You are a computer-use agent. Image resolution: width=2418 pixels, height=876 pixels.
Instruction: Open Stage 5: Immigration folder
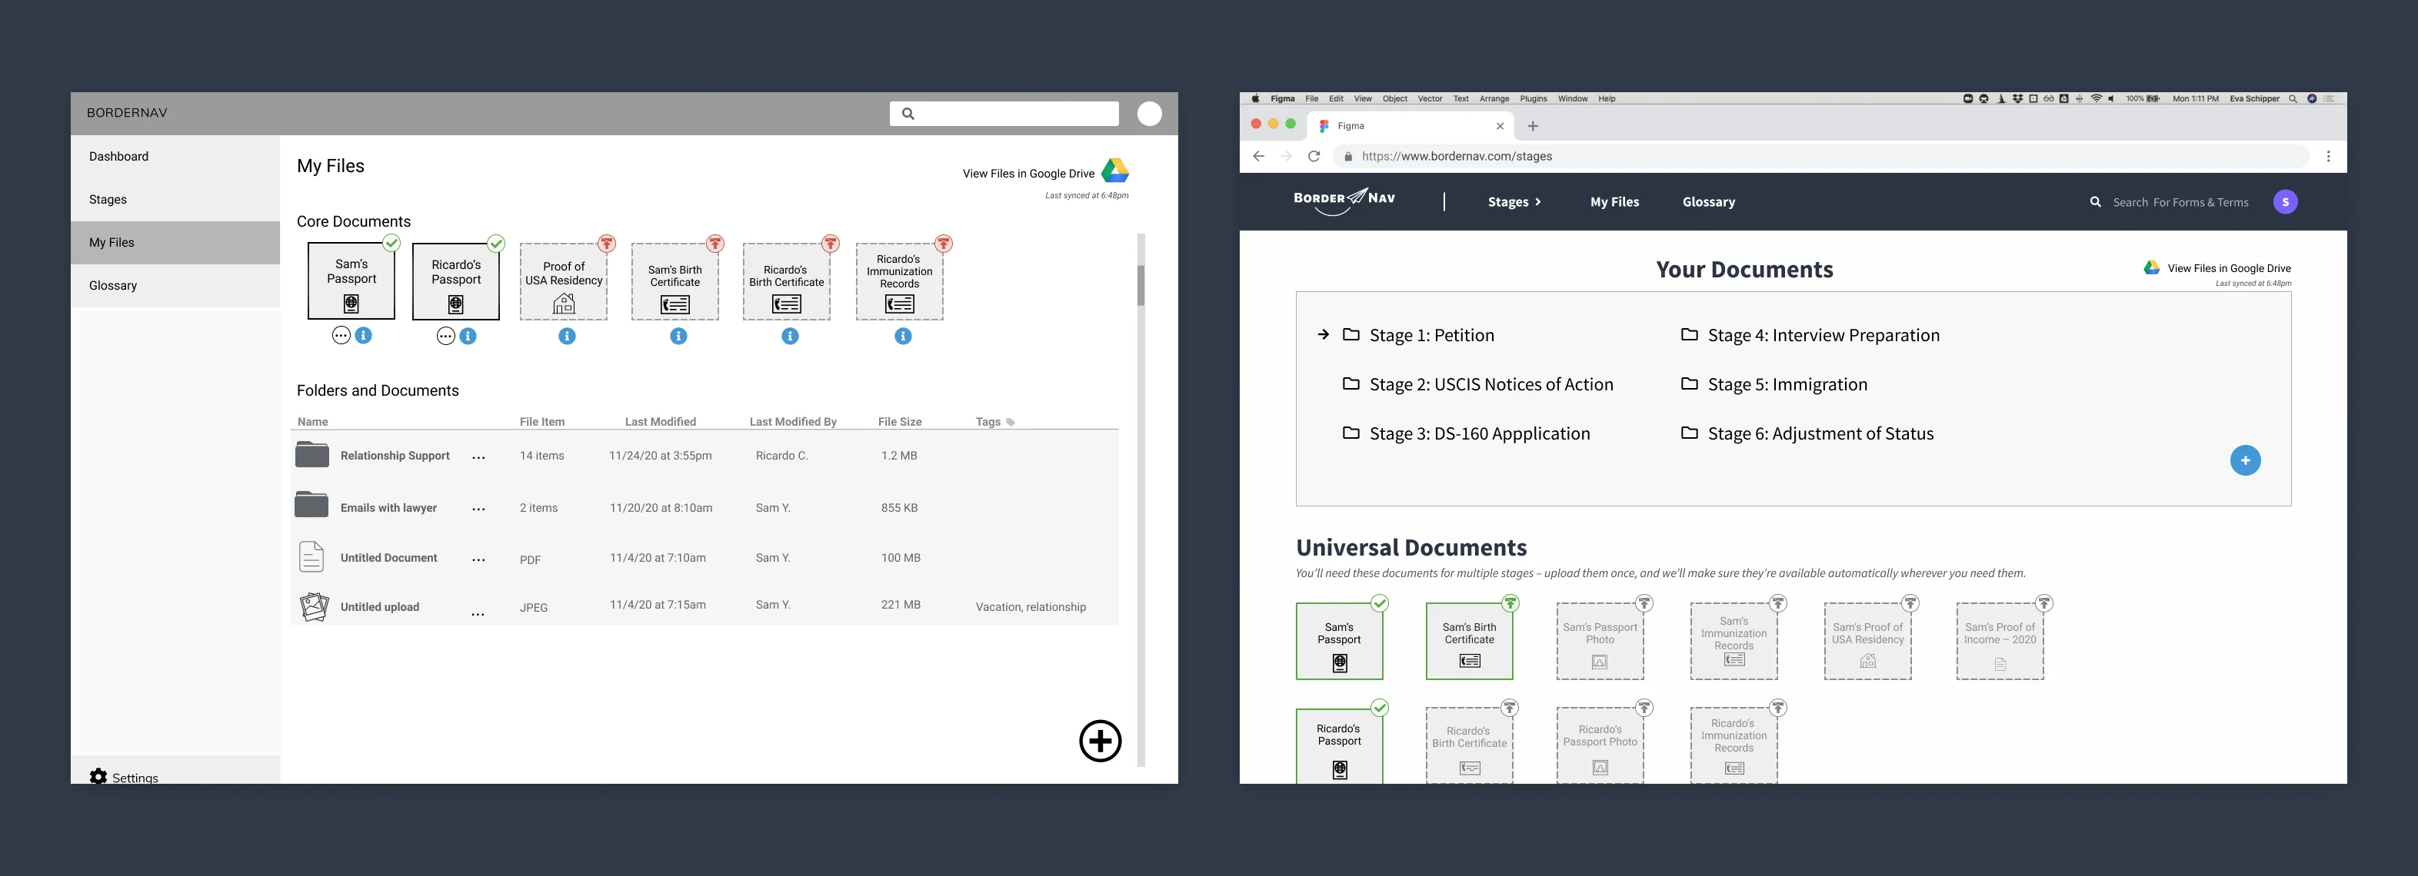click(x=1774, y=384)
